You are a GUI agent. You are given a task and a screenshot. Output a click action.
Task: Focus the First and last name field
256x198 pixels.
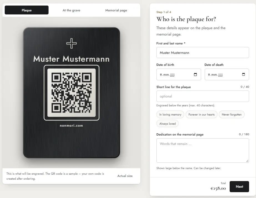[x=203, y=53]
